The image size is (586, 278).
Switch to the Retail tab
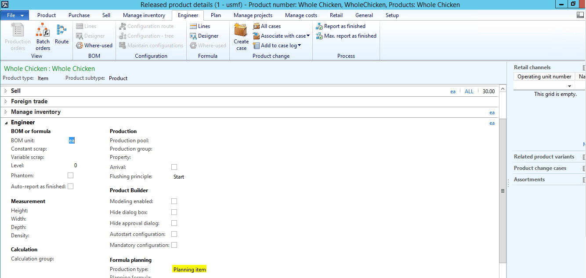pyautogui.click(x=336, y=15)
